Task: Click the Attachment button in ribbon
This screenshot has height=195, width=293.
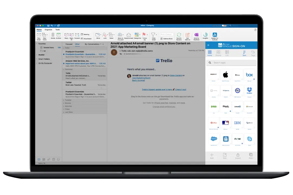Action: (x=86, y=39)
